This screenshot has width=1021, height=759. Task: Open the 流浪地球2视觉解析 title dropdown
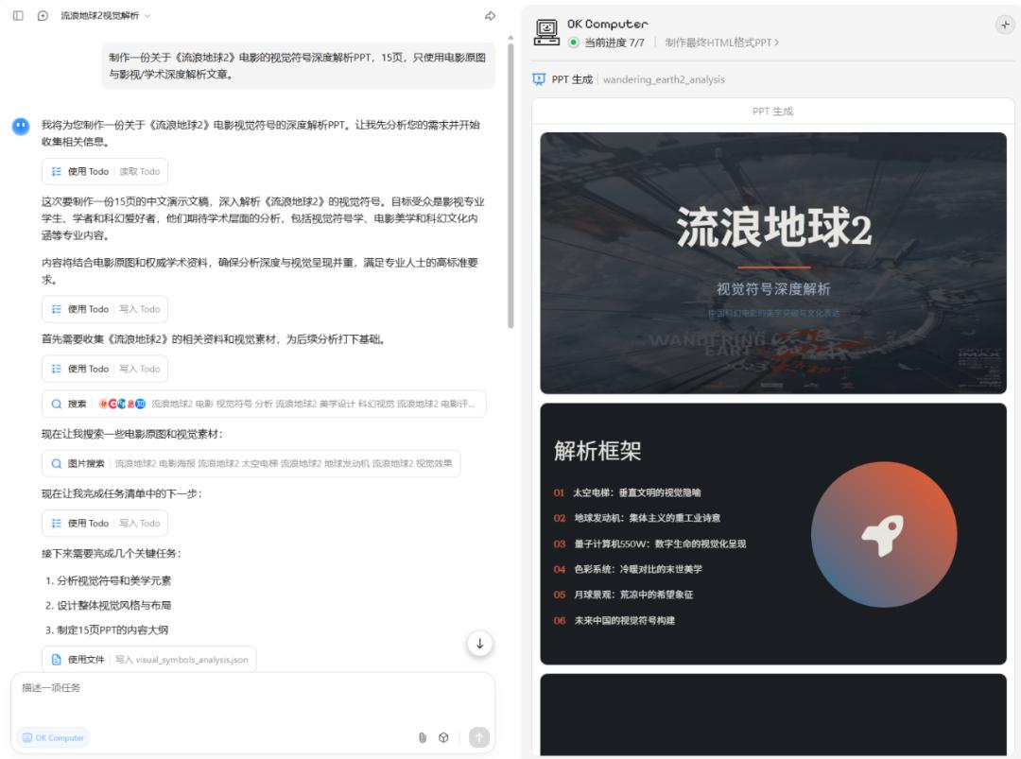[105, 16]
